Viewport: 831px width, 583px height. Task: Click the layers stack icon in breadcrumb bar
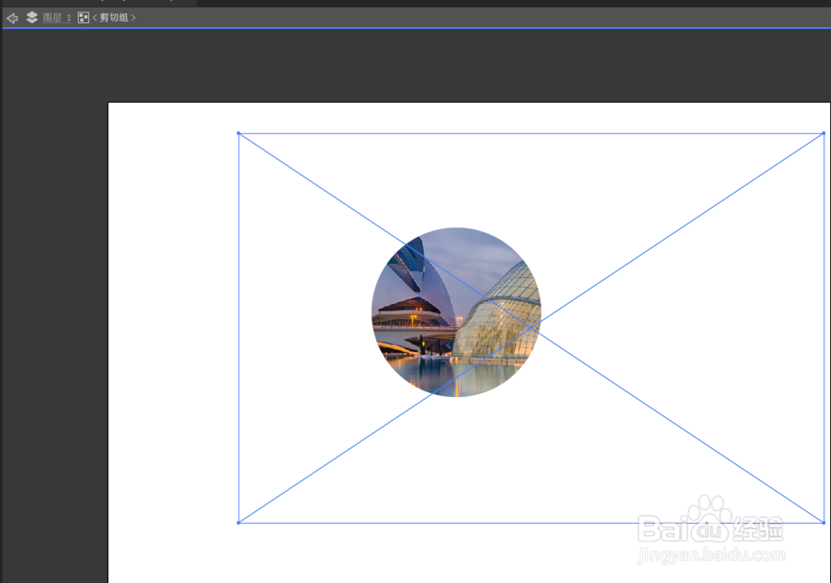coord(32,17)
